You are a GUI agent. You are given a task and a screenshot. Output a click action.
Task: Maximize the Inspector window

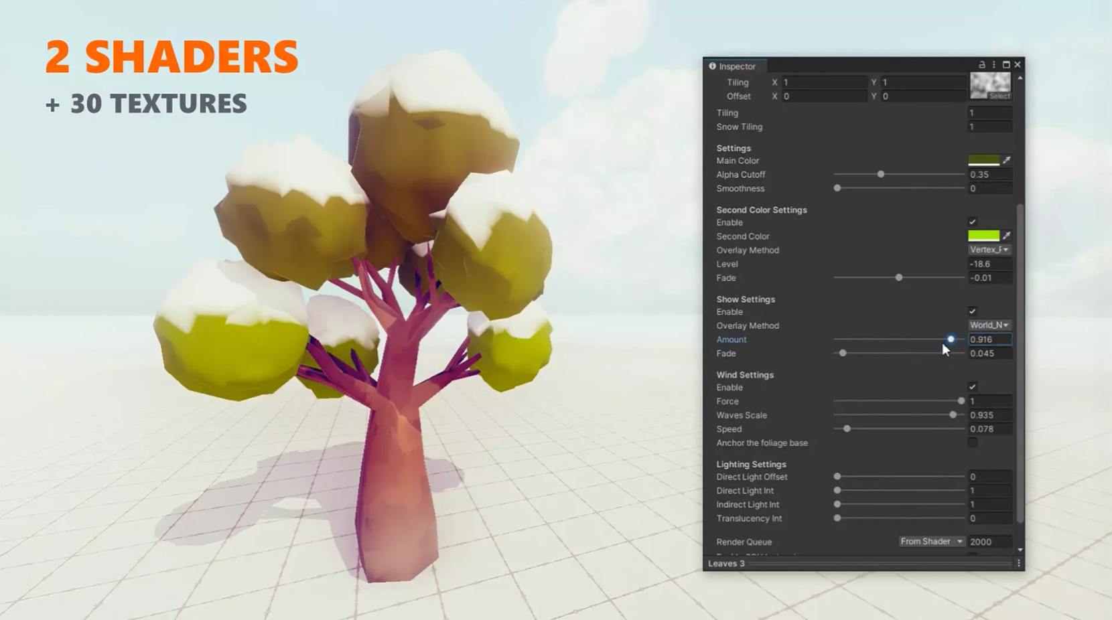coord(1006,65)
